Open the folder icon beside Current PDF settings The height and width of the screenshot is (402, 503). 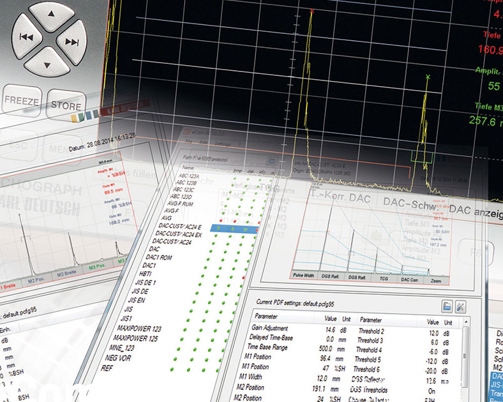447,306
